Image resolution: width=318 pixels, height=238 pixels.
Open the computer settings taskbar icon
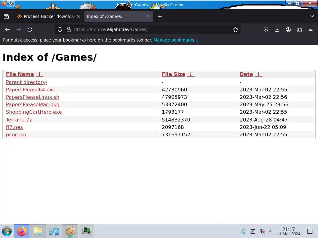[x=54, y=231]
